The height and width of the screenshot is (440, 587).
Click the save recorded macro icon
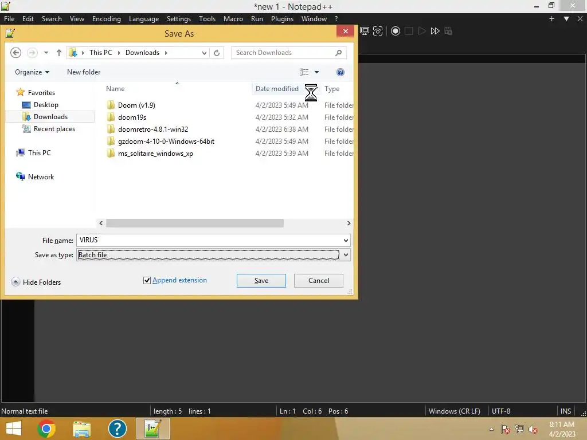coord(448,31)
